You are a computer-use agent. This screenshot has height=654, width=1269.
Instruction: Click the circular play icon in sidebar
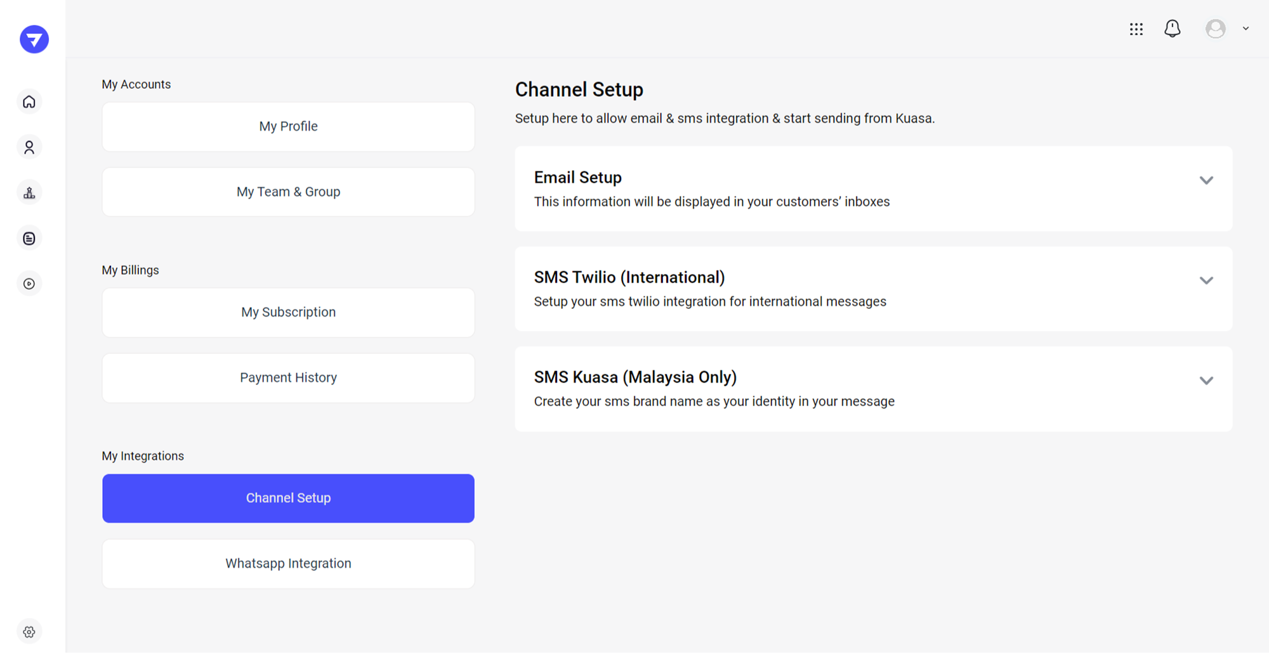pyautogui.click(x=29, y=284)
